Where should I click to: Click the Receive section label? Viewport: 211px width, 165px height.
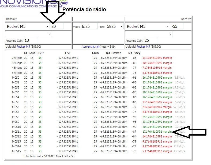186,19
